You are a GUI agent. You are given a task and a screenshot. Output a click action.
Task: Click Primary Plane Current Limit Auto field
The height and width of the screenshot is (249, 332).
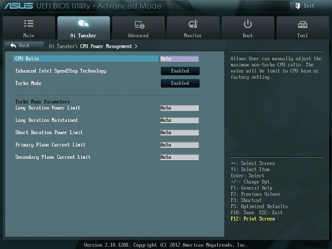coord(180,145)
